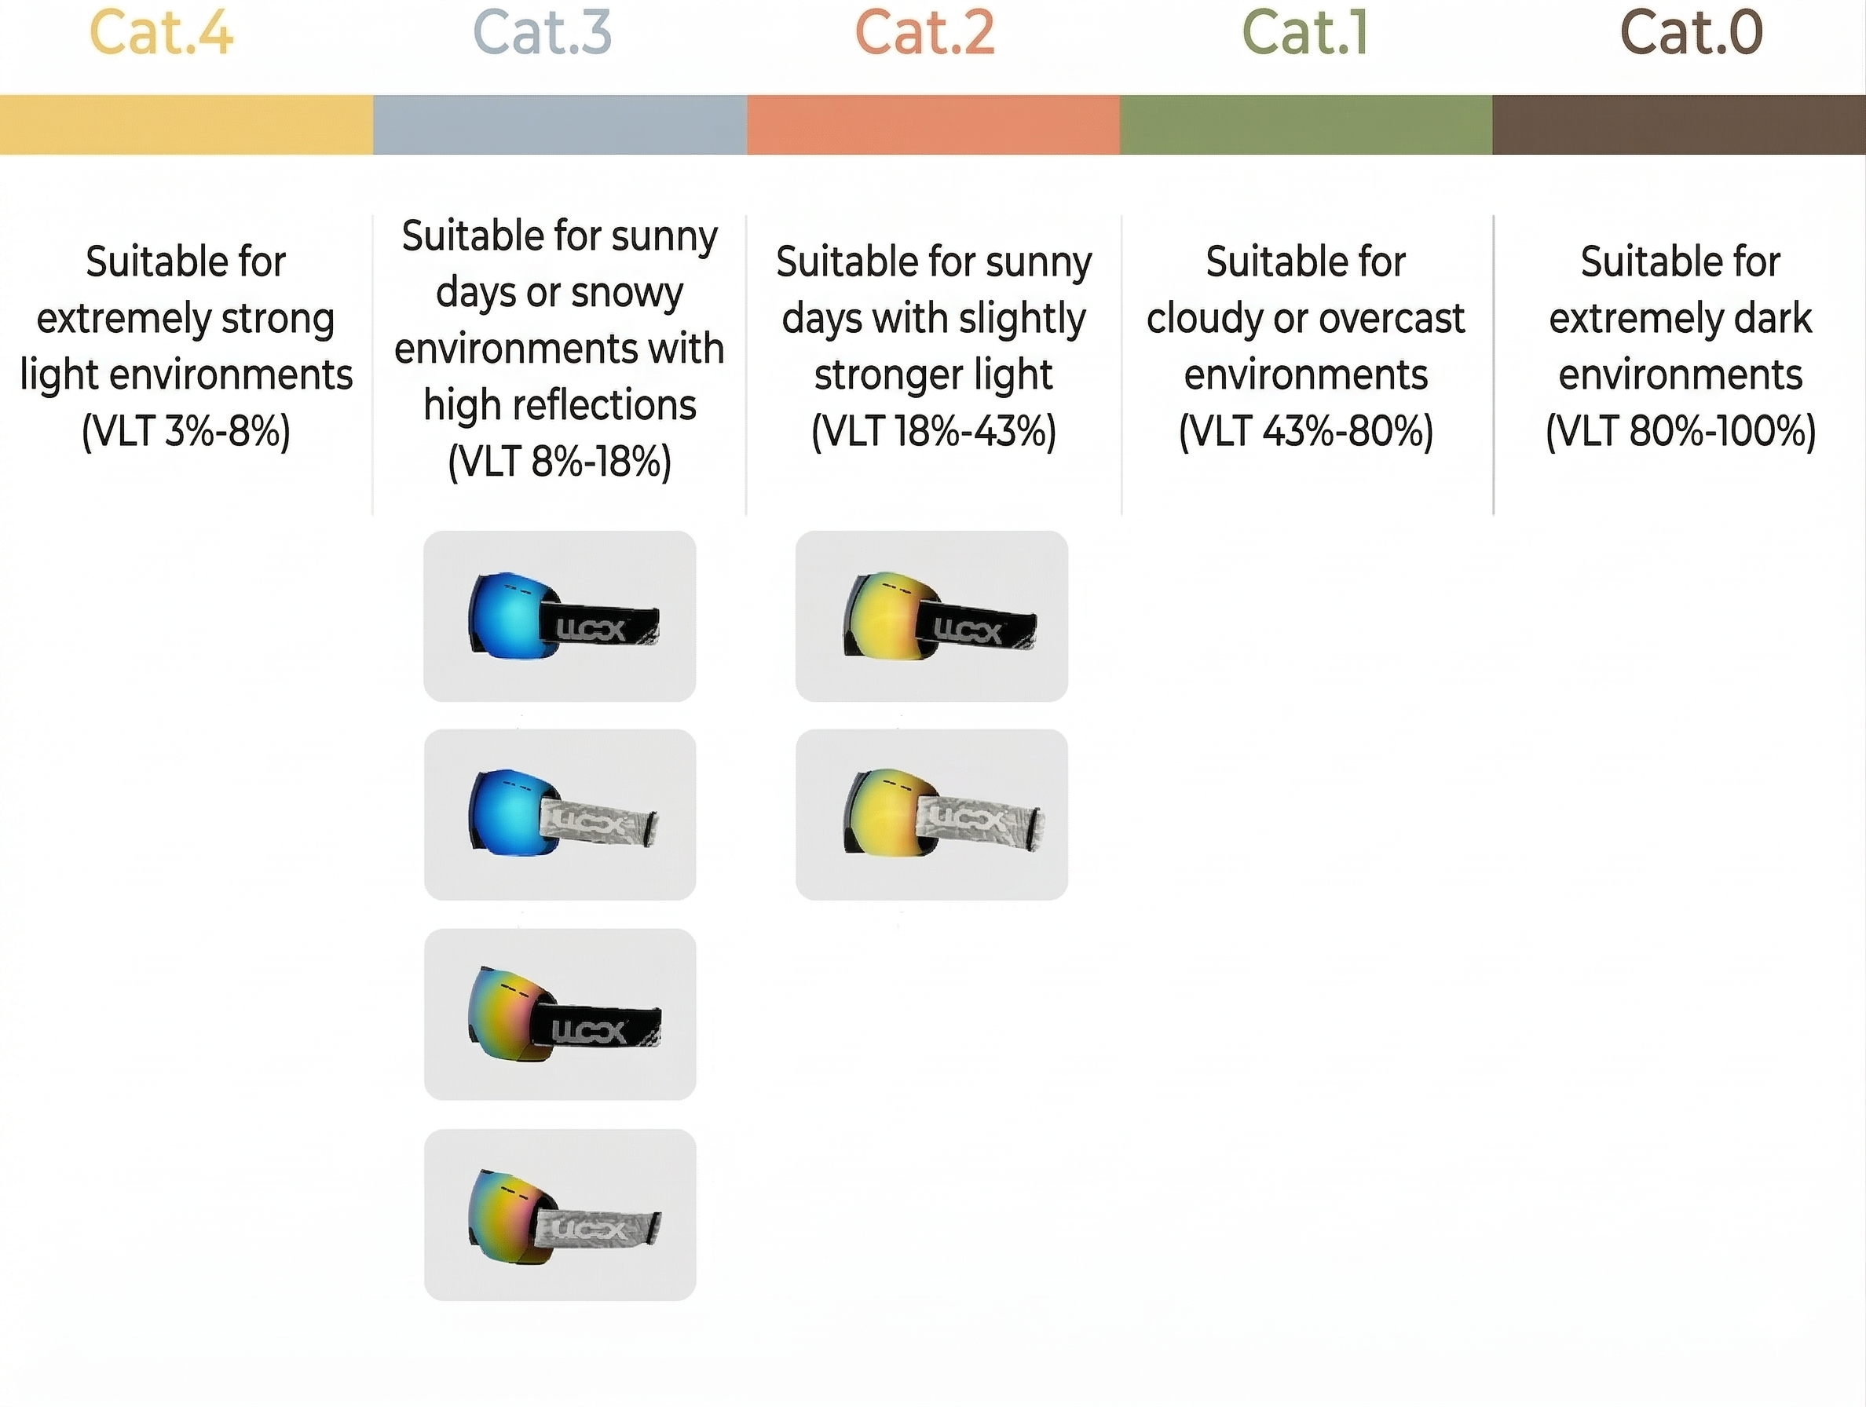Choose the brown Cat.0 color bar
The image size is (1866, 1407).
pyautogui.click(x=1679, y=125)
